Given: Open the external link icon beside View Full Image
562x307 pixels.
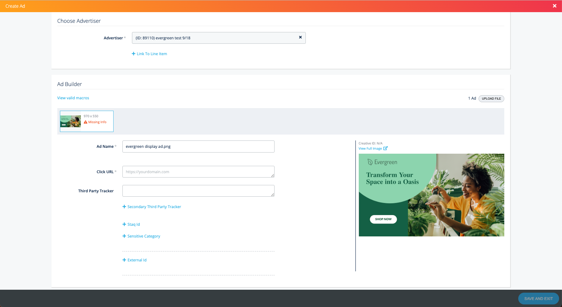Looking at the screenshot, I should tap(386, 149).
